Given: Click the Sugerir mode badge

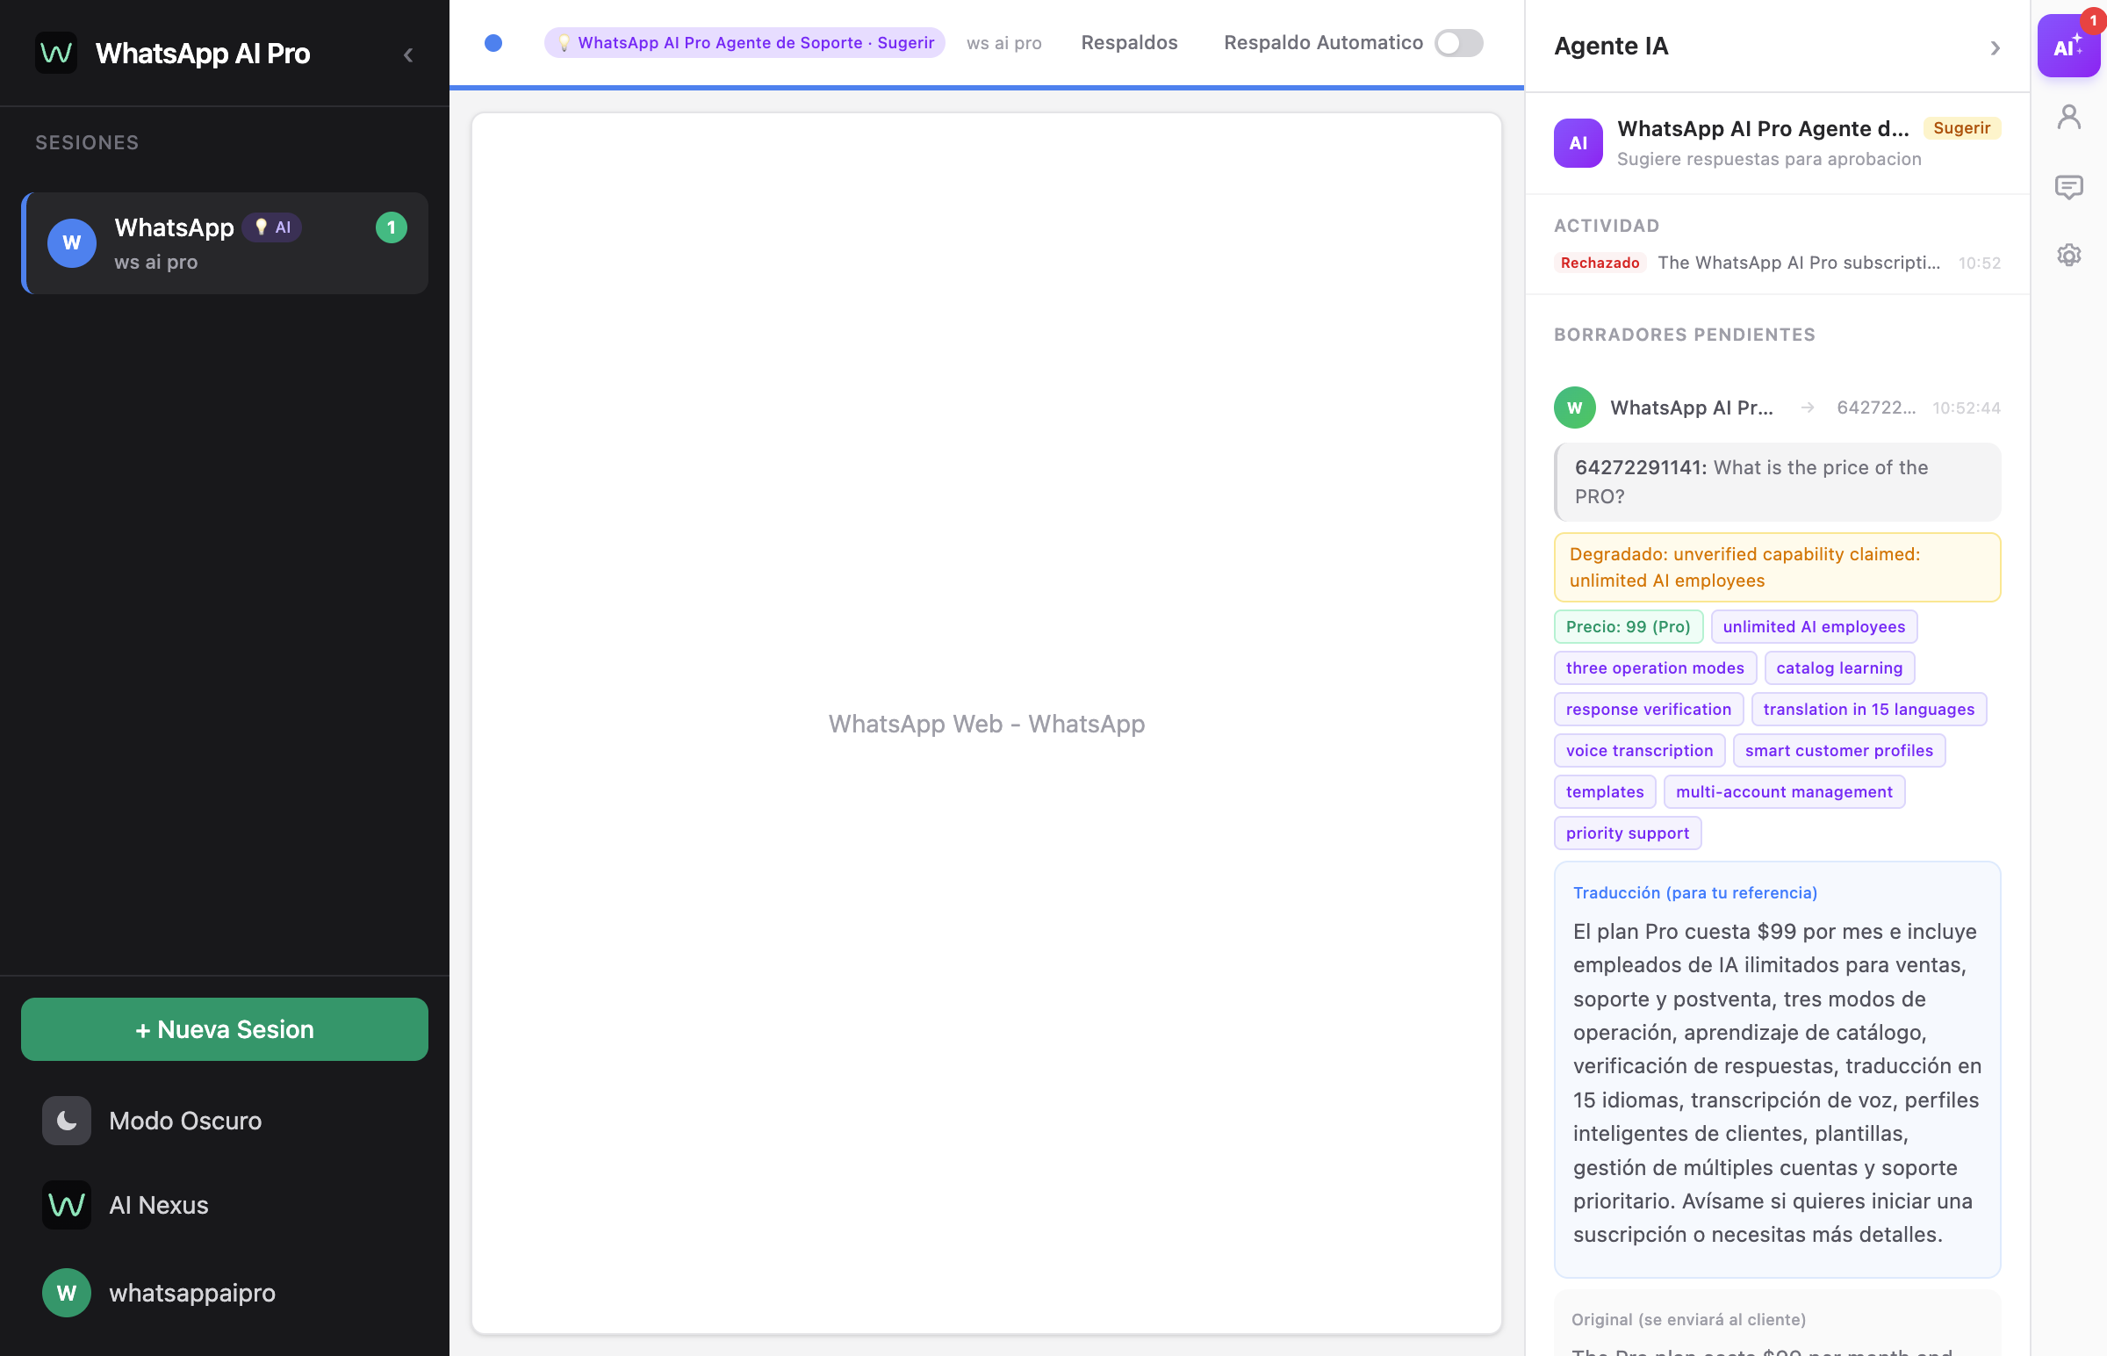Looking at the screenshot, I should point(1961,128).
